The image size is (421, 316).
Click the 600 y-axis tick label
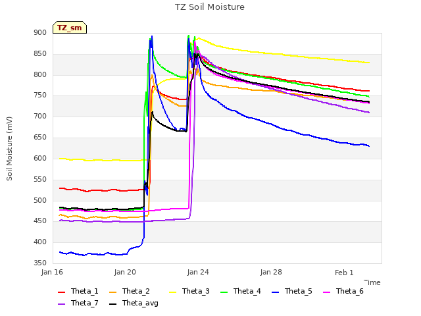tap(40, 158)
